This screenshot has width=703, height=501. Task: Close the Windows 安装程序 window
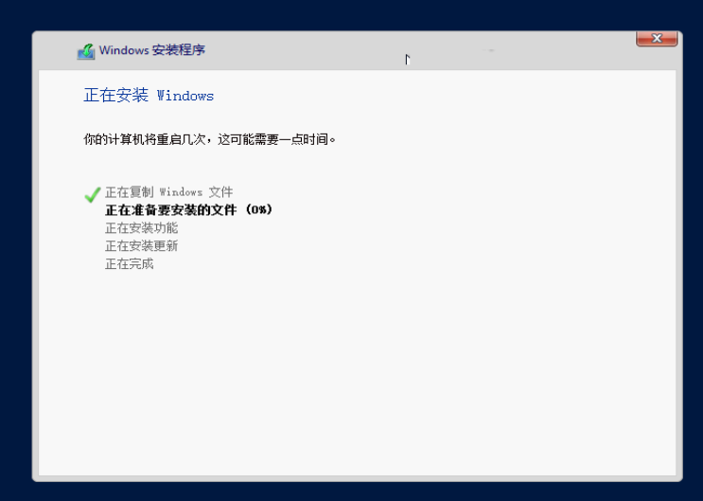[657, 39]
